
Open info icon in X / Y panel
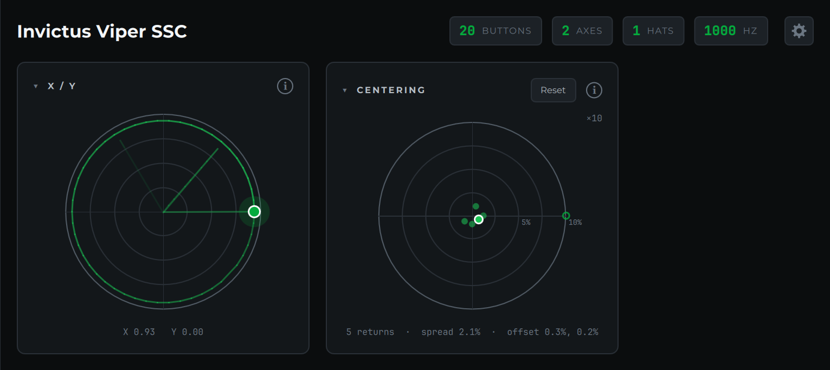click(285, 86)
